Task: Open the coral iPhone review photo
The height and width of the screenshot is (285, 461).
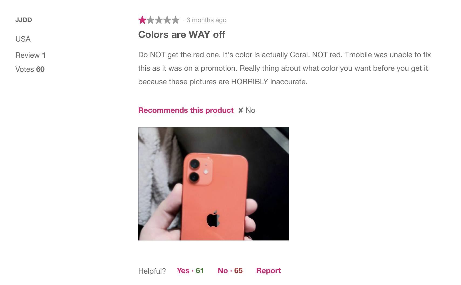Action: pos(213,184)
